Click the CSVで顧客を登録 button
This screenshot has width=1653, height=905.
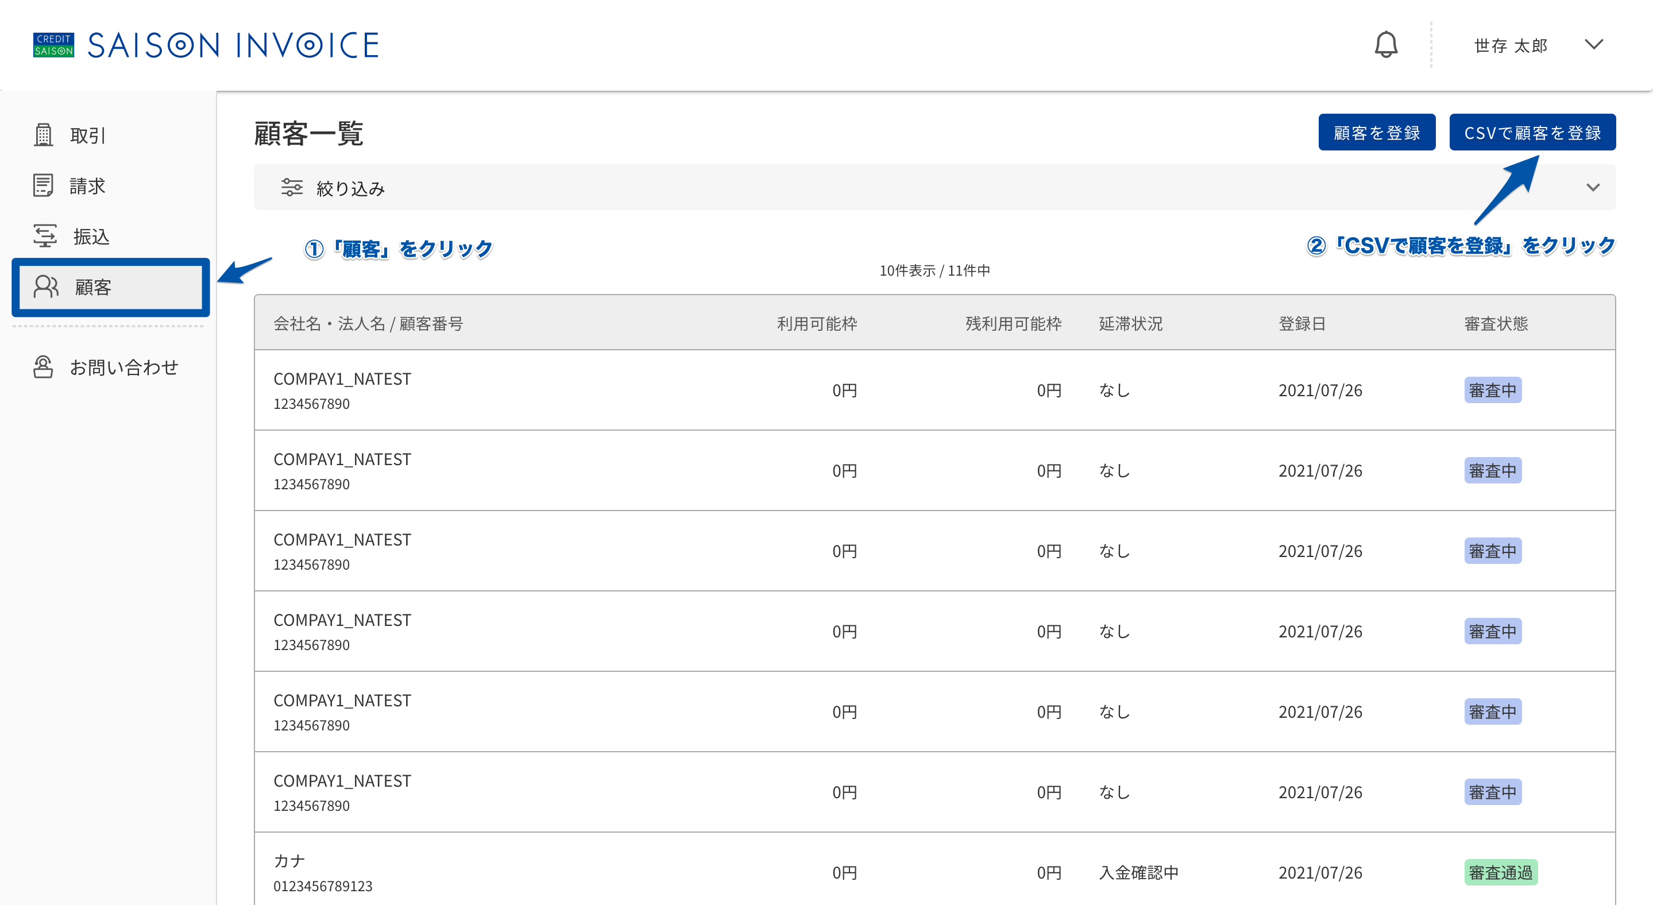click(1532, 132)
